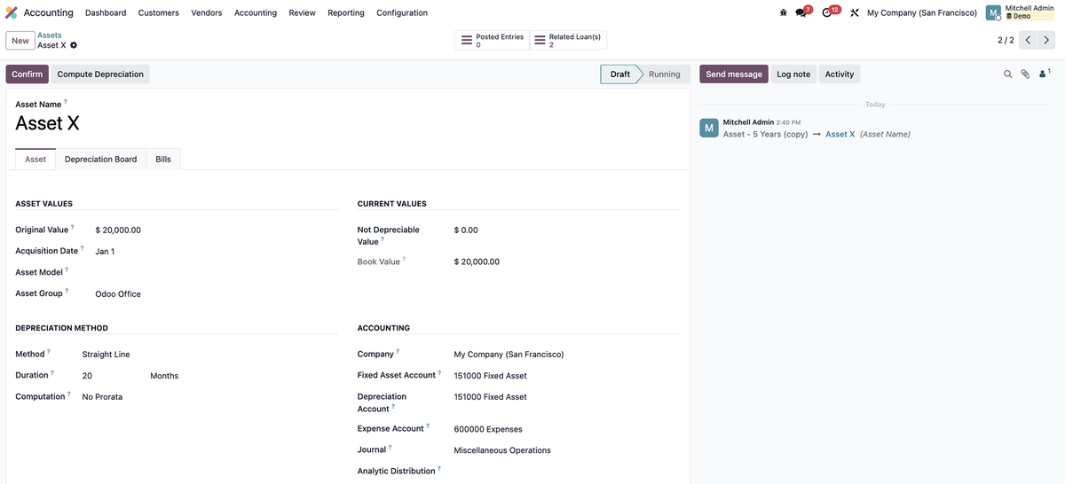1065x484 pixels.
Task: Open the Review menu
Action: pos(303,12)
